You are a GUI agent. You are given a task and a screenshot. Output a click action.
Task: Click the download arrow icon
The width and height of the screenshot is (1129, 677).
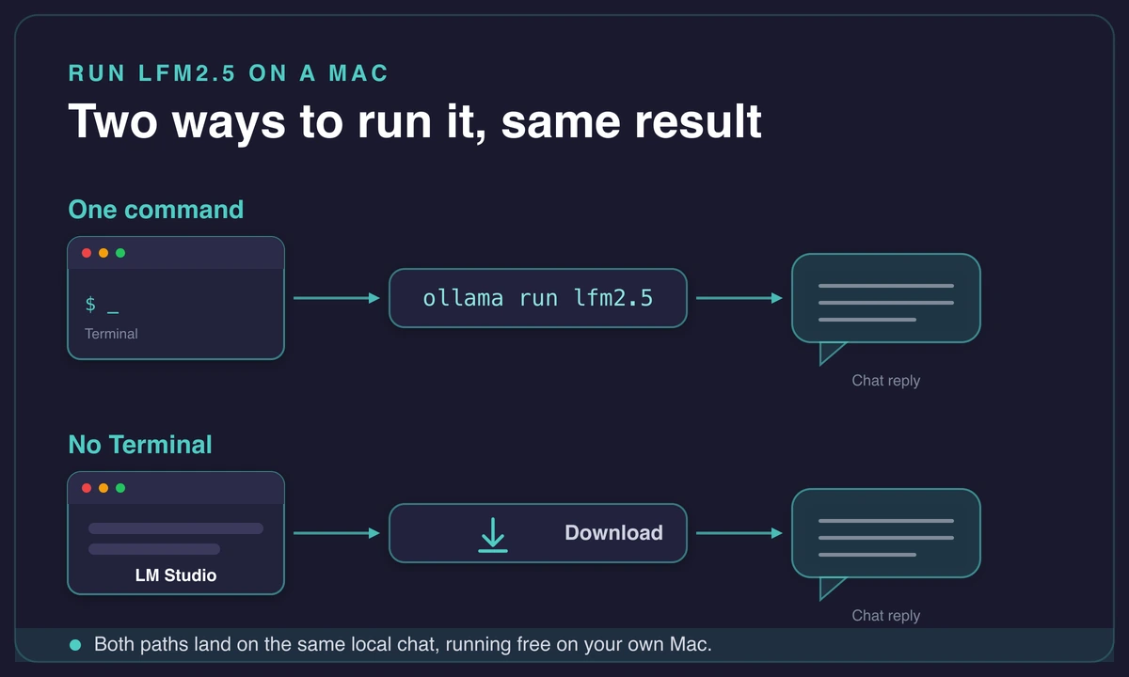(x=493, y=534)
